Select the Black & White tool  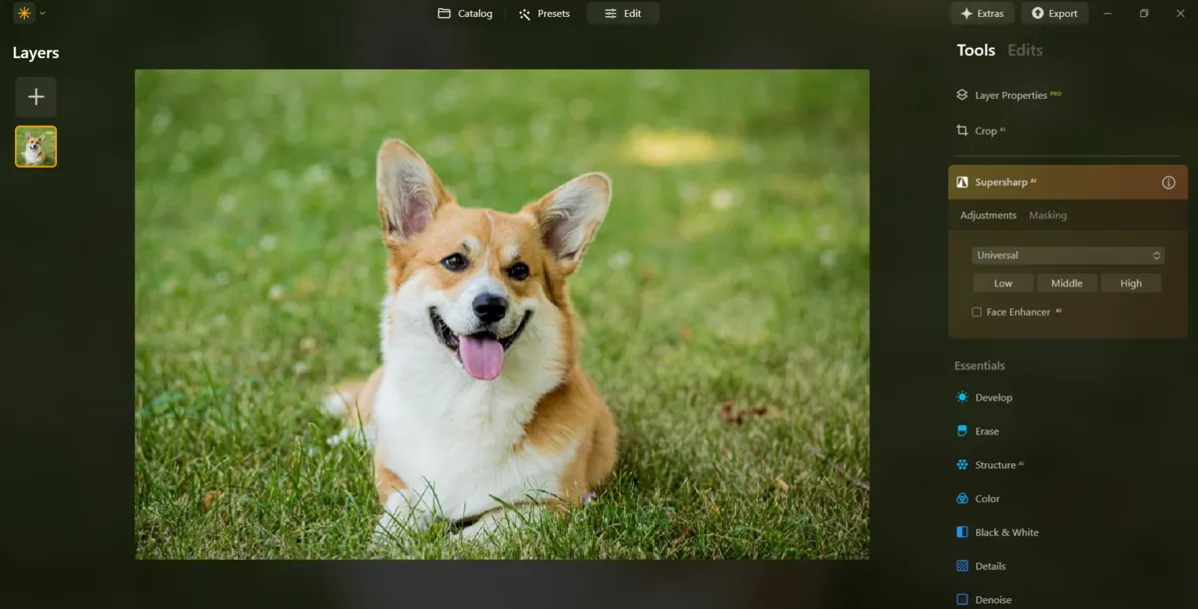click(1006, 532)
